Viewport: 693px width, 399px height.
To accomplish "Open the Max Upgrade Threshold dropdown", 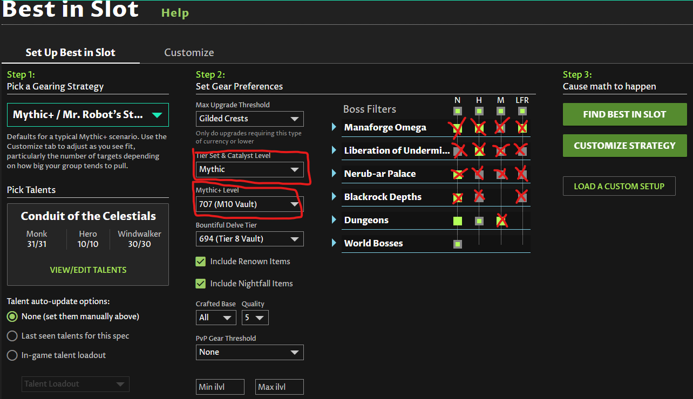I will (x=249, y=119).
